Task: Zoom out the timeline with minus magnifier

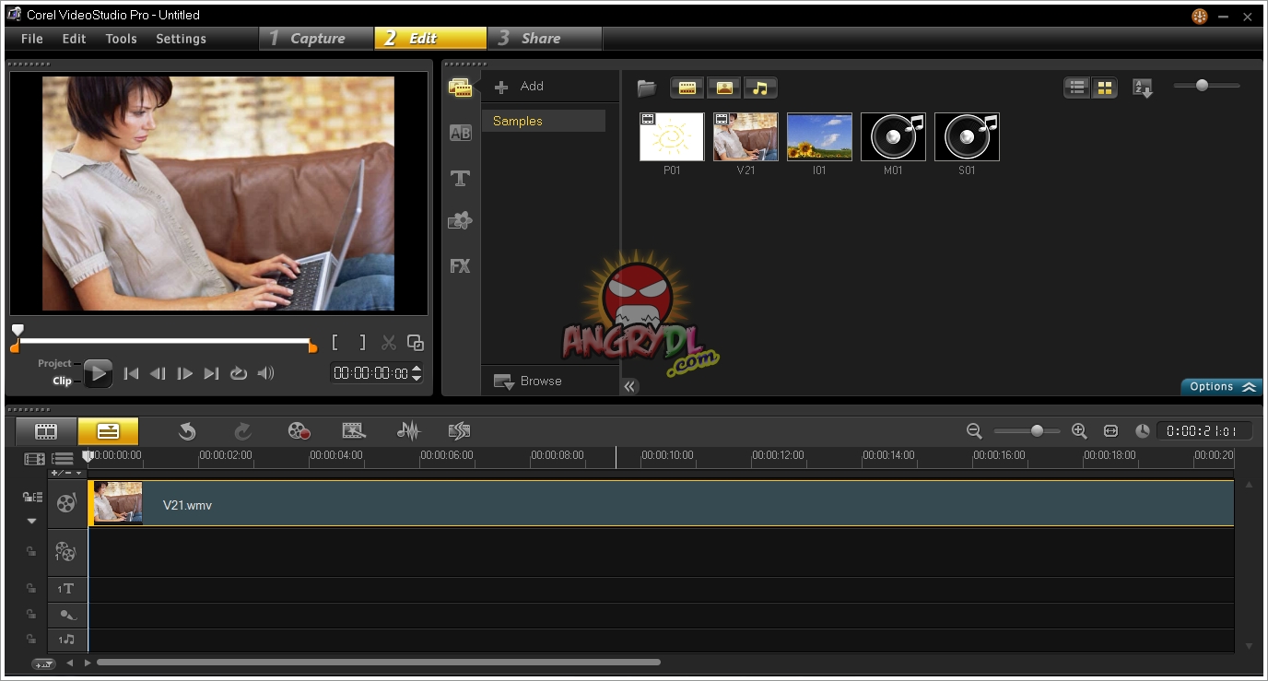Action: click(974, 431)
